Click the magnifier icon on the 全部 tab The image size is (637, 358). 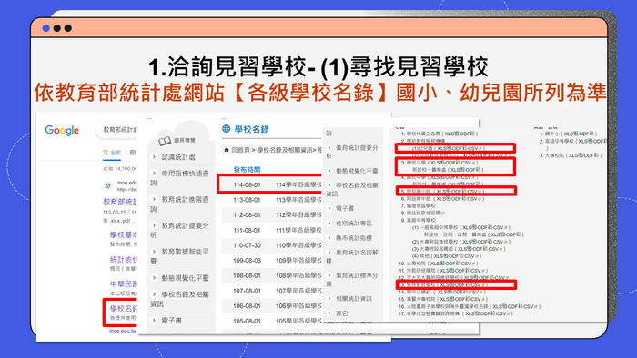[106, 153]
